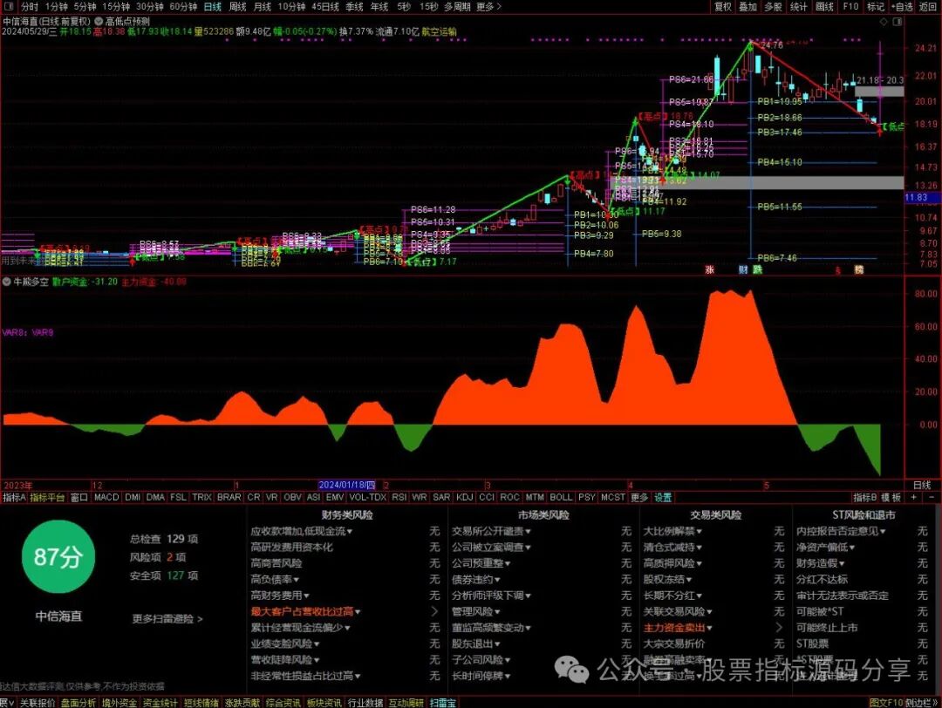
Task: Open 最大客户占营收比过高 detail arrow
Action: pyautogui.click(x=434, y=611)
